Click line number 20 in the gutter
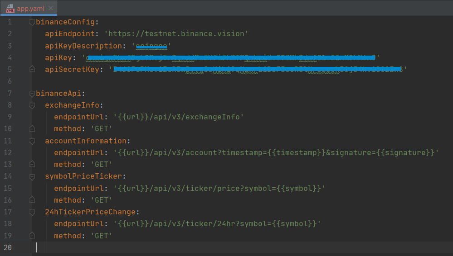453x256 pixels. pyautogui.click(x=8, y=248)
